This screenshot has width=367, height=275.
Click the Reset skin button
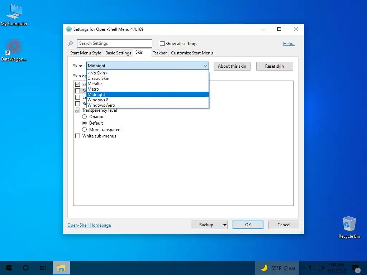275,66
